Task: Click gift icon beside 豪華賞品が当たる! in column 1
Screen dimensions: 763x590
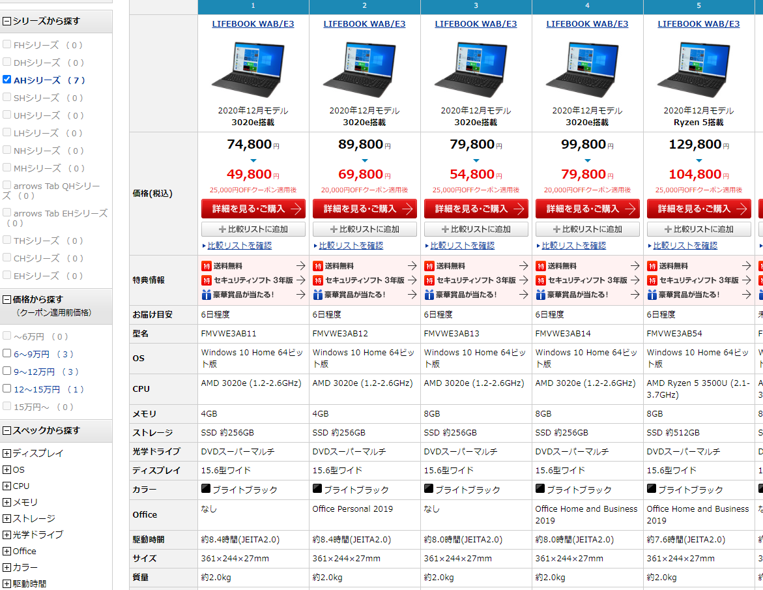Action: click(207, 294)
